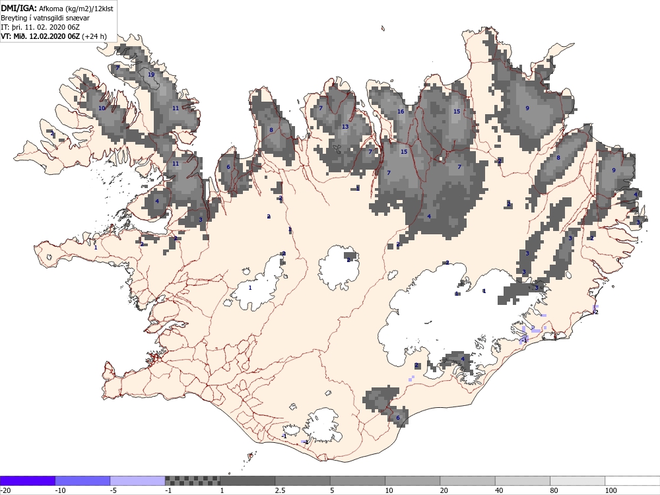Click the map value "13" on the map
Viewport: 660px width, 495px height.
coord(345,127)
